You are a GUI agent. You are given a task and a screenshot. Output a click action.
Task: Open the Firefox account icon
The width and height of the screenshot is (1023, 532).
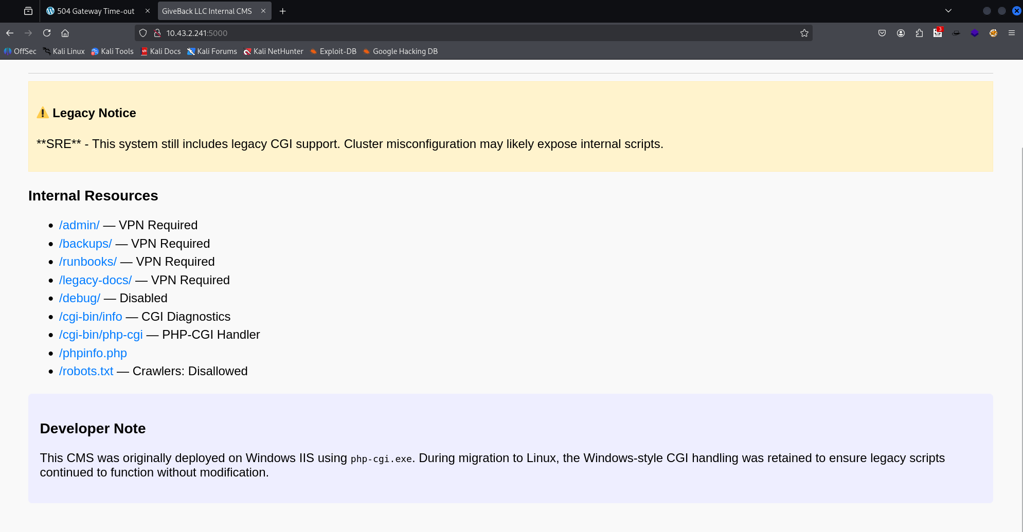click(901, 33)
